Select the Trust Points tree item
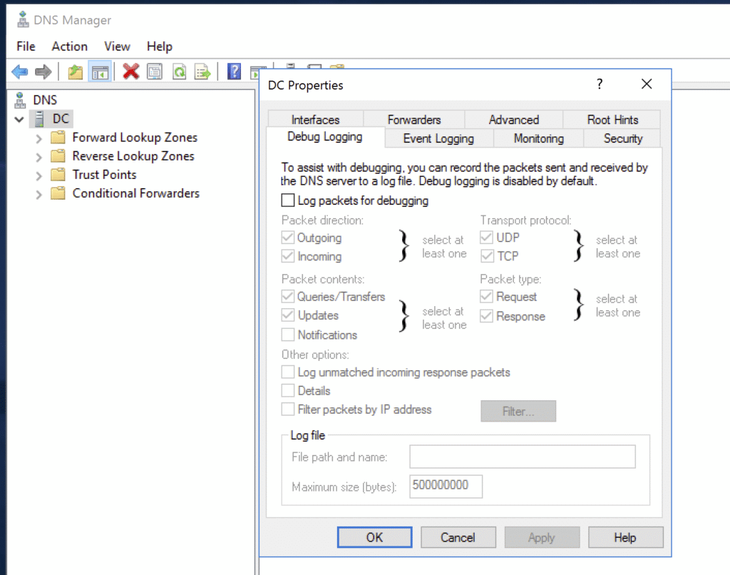Viewport: 730px width, 575px height. click(x=104, y=175)
